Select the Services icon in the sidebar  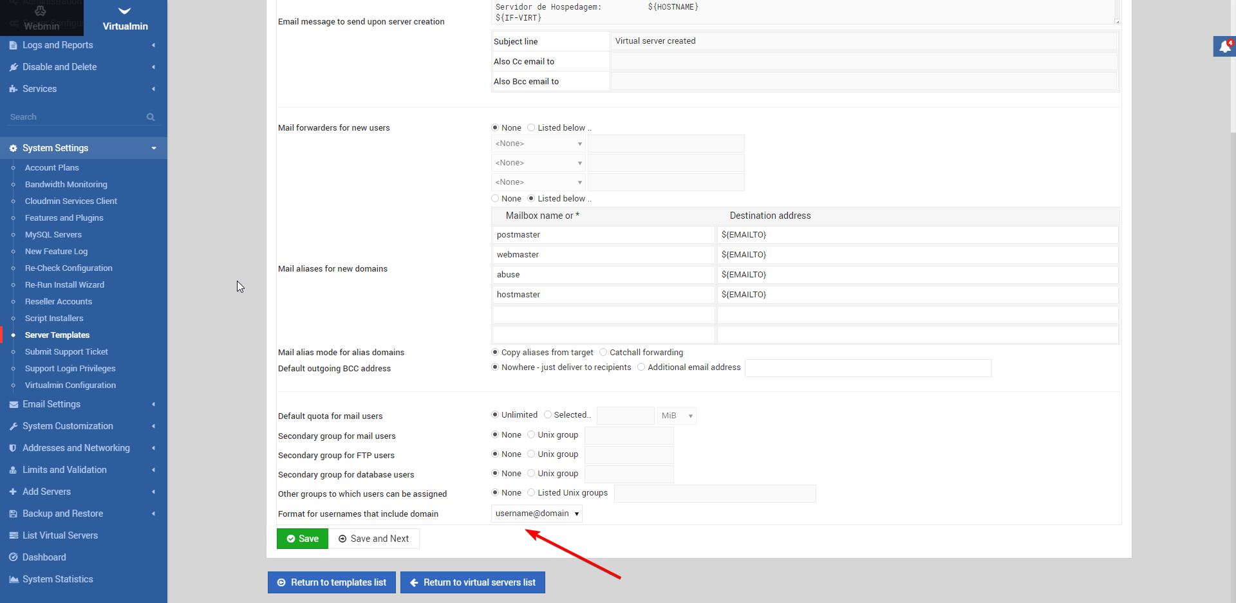tap(14, 89)
